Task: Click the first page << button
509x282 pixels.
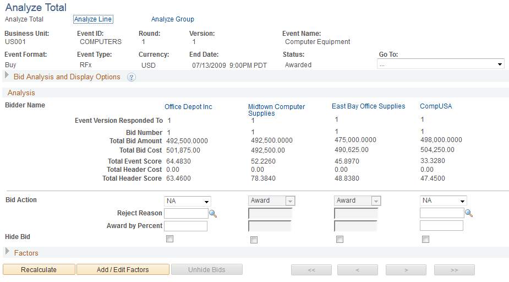Action: (x=311, y=270)
